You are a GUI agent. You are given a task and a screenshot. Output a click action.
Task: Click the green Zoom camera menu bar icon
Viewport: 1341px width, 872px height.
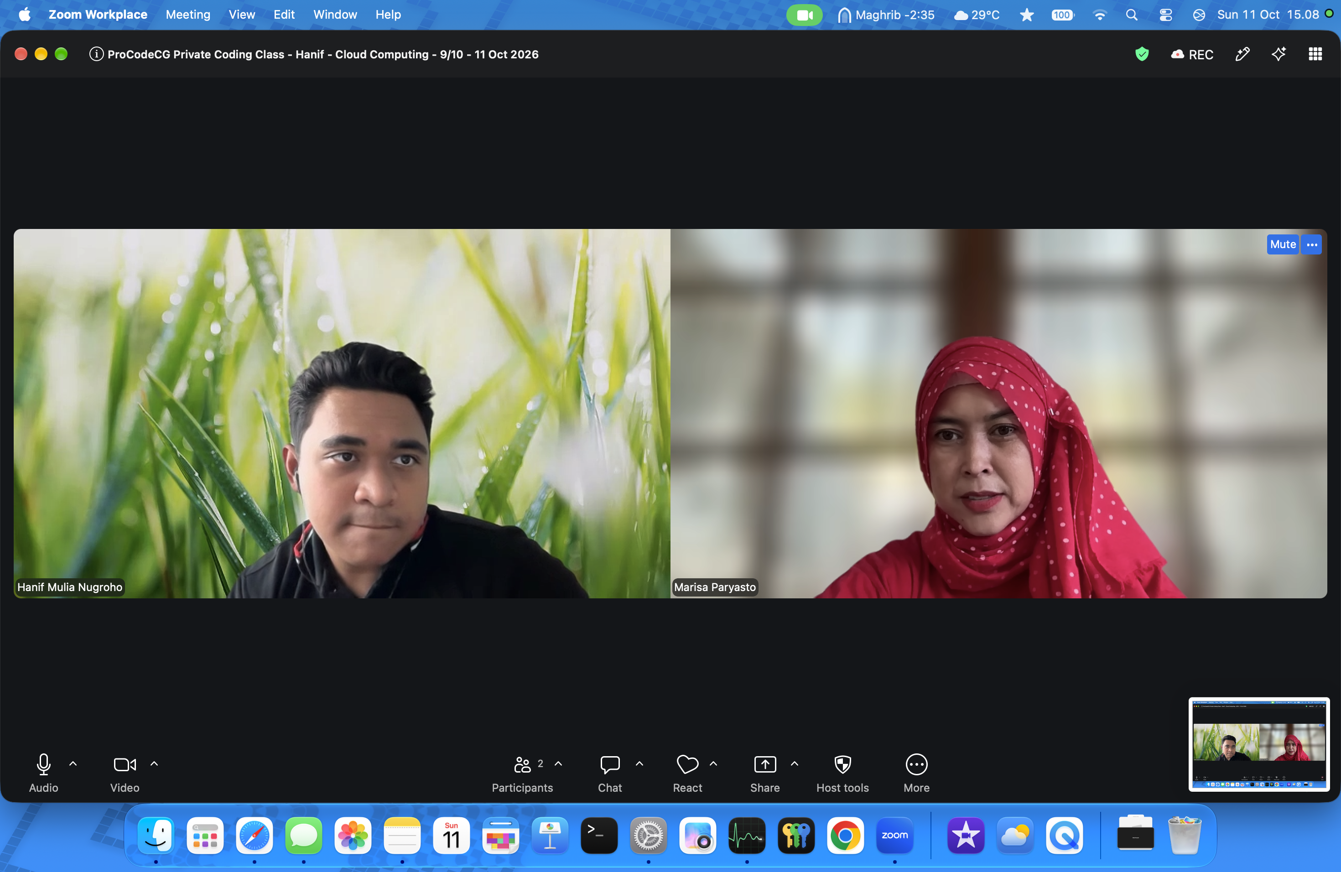coord(804,15)
